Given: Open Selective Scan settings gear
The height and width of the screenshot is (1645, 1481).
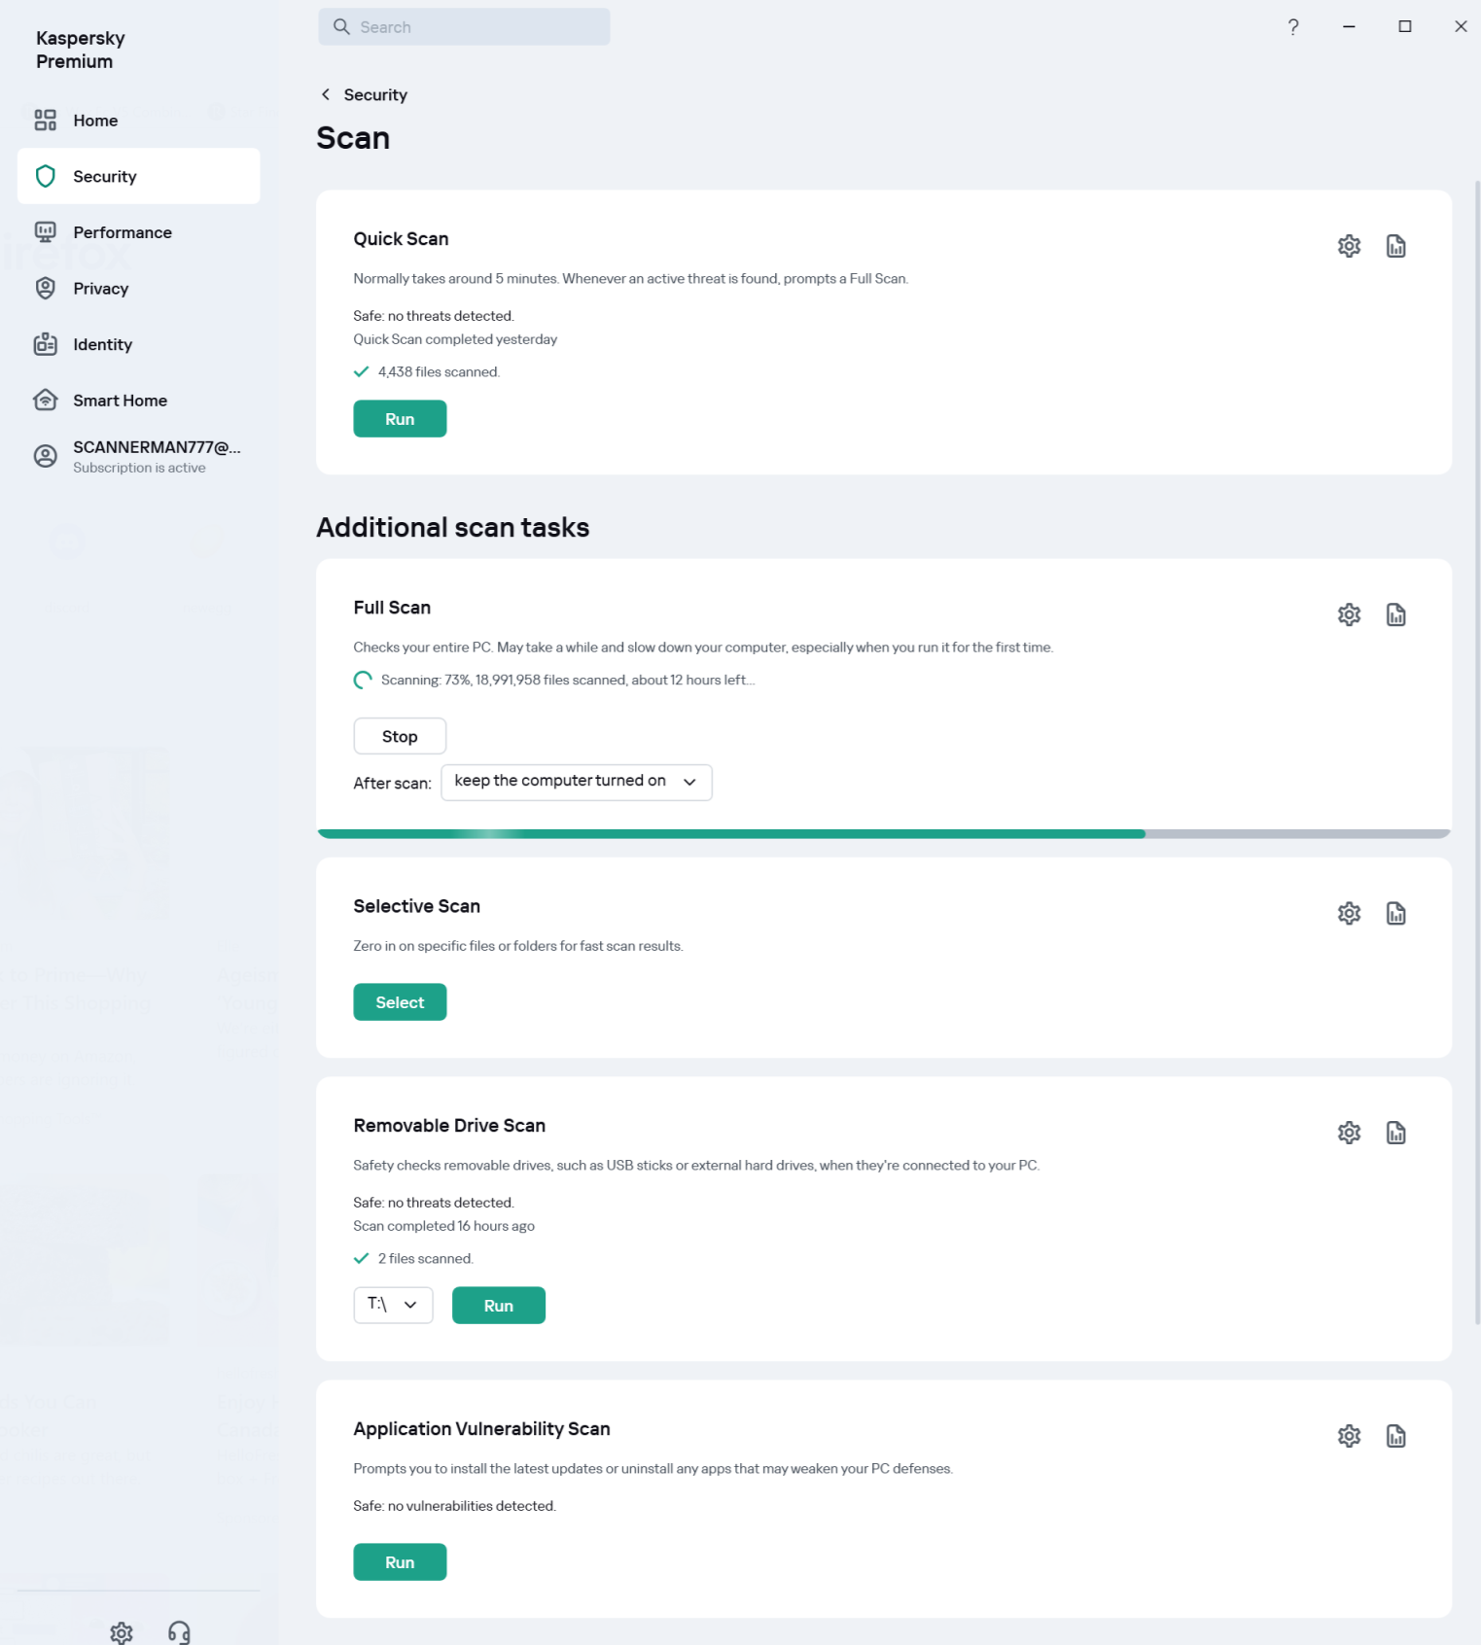Looking at the screenshot, I should [x=1349, y=913].
